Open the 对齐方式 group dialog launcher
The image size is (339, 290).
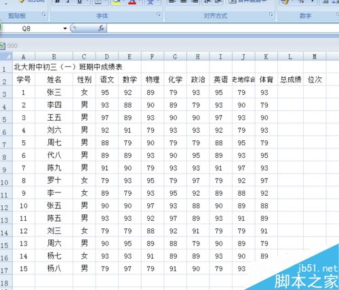coord(271,15)
